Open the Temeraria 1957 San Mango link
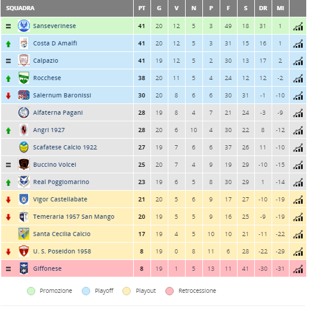This screenshot has width=314, height=312. [73, 216]
